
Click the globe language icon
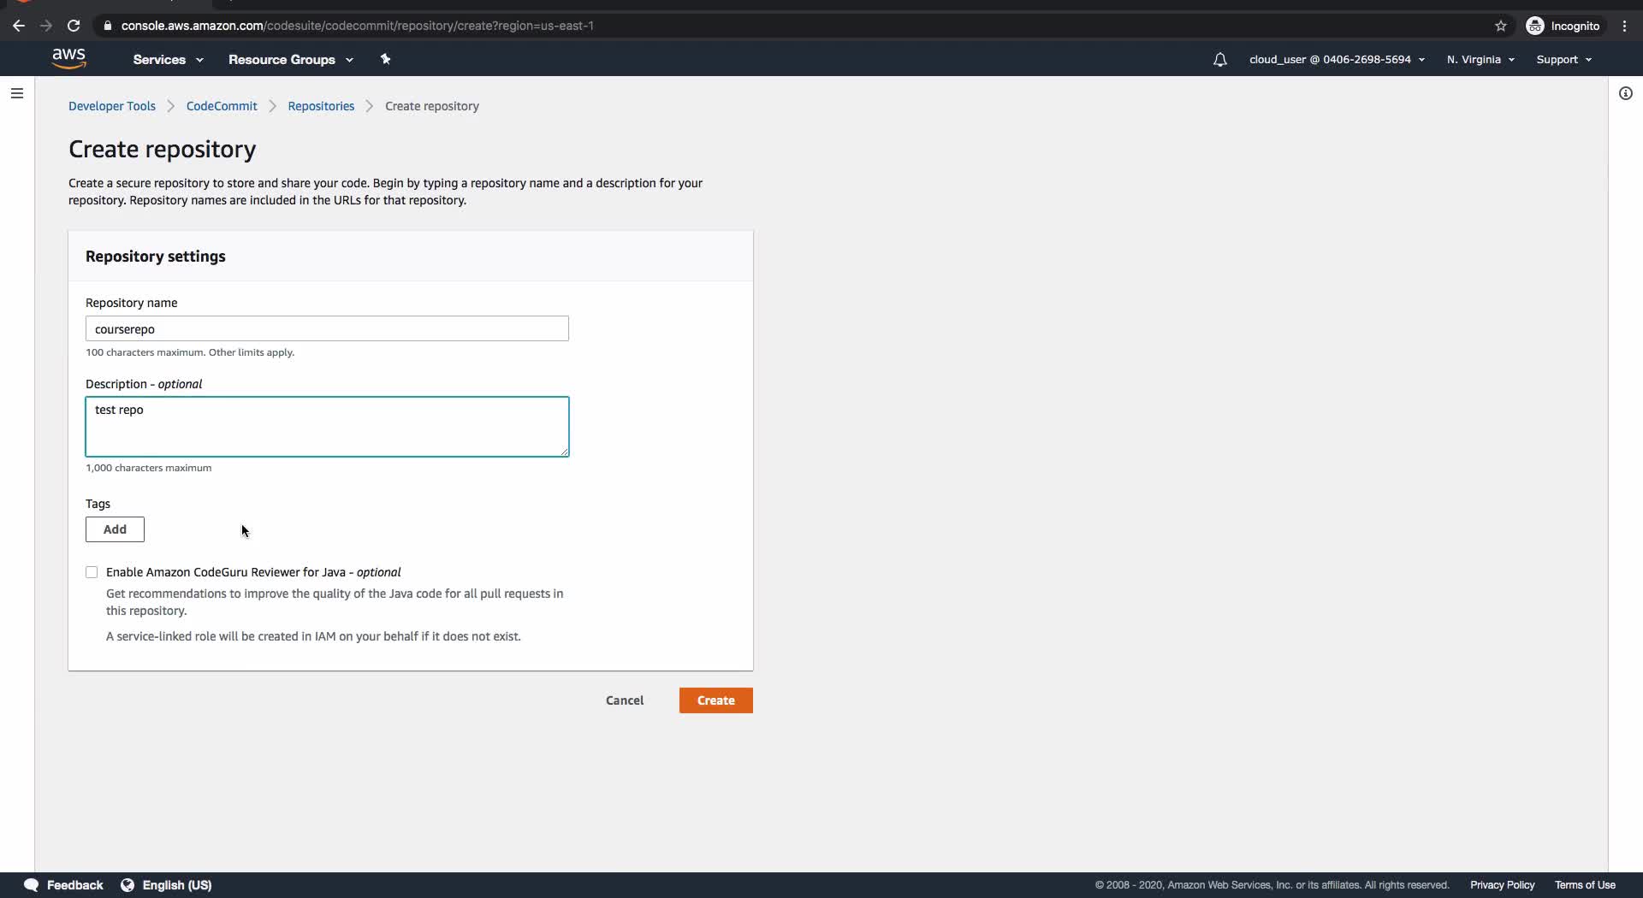(128, 885)
